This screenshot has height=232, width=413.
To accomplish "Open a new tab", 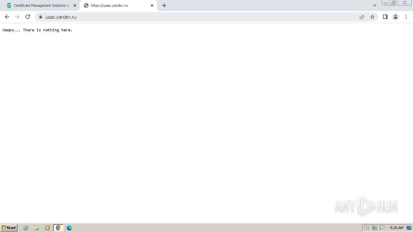I will [x=164, y=5].
